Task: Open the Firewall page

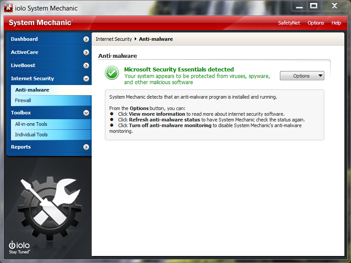Action: coord(23,100)
